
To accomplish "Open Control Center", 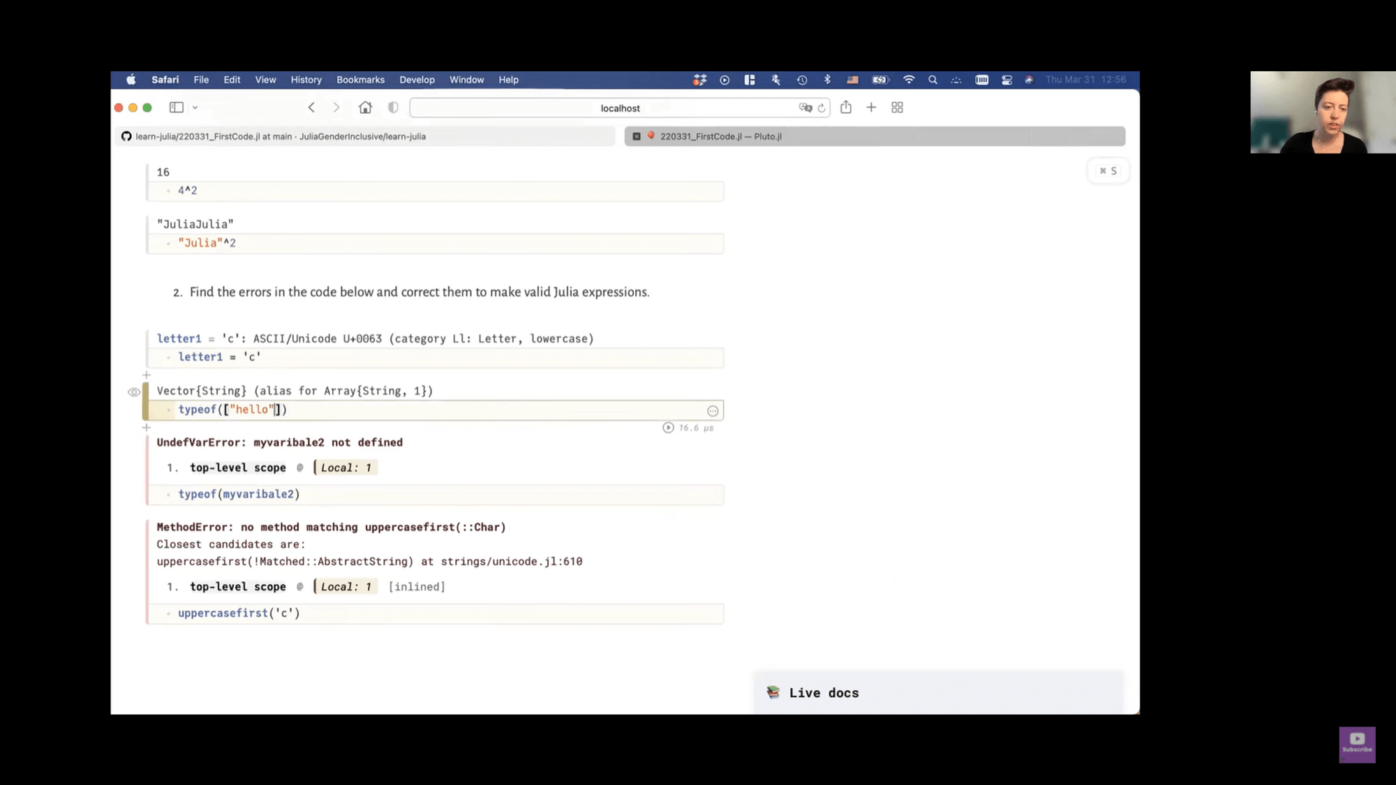I will (1007, 80).
